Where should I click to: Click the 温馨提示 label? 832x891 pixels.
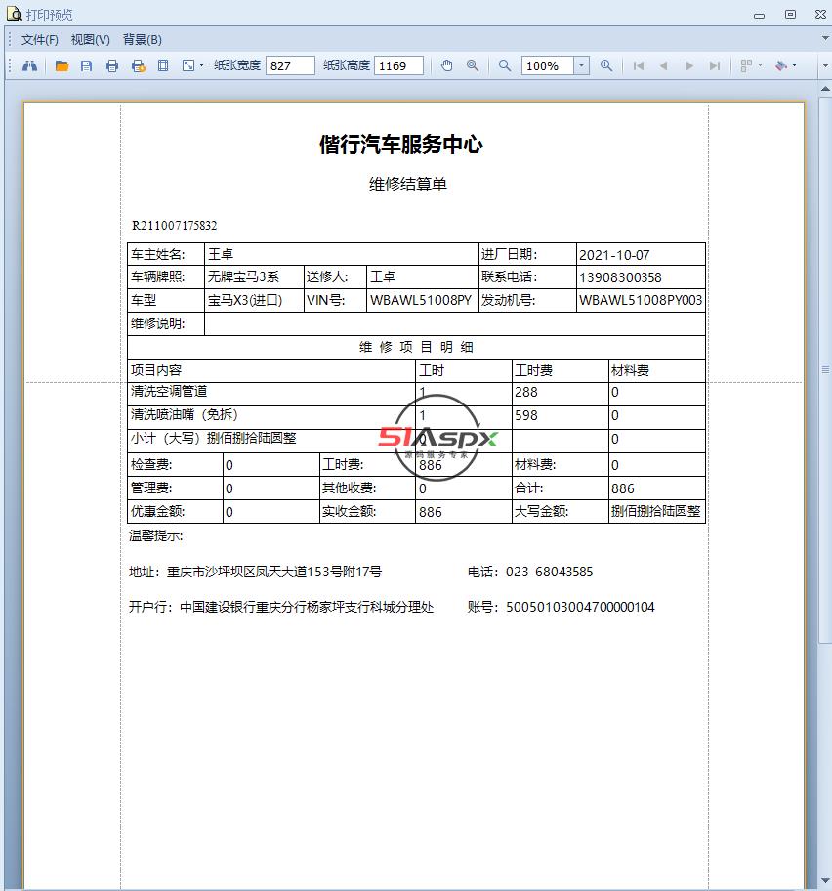[x=156, y=535]
